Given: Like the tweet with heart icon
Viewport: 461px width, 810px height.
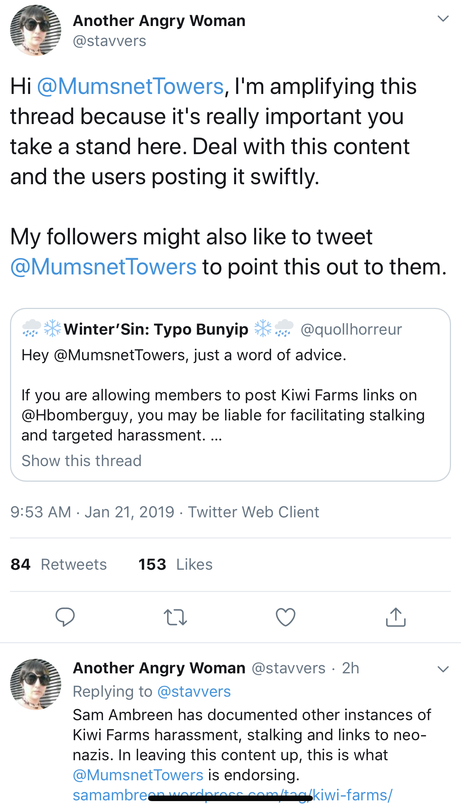Looking at the screenshot, I should click(285, 617).
